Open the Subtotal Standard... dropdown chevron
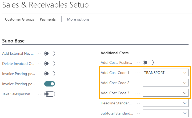 point(185,113)
